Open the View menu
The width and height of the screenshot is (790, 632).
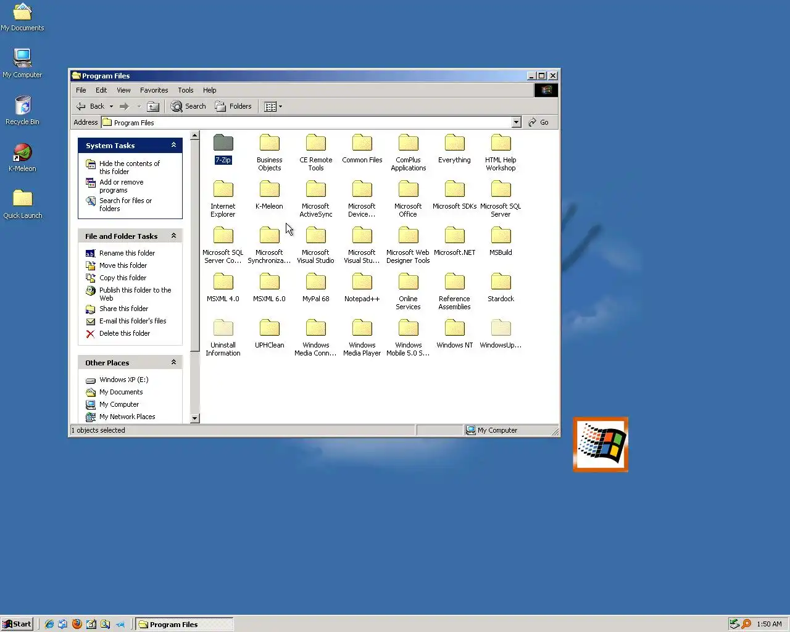(123, 90)
